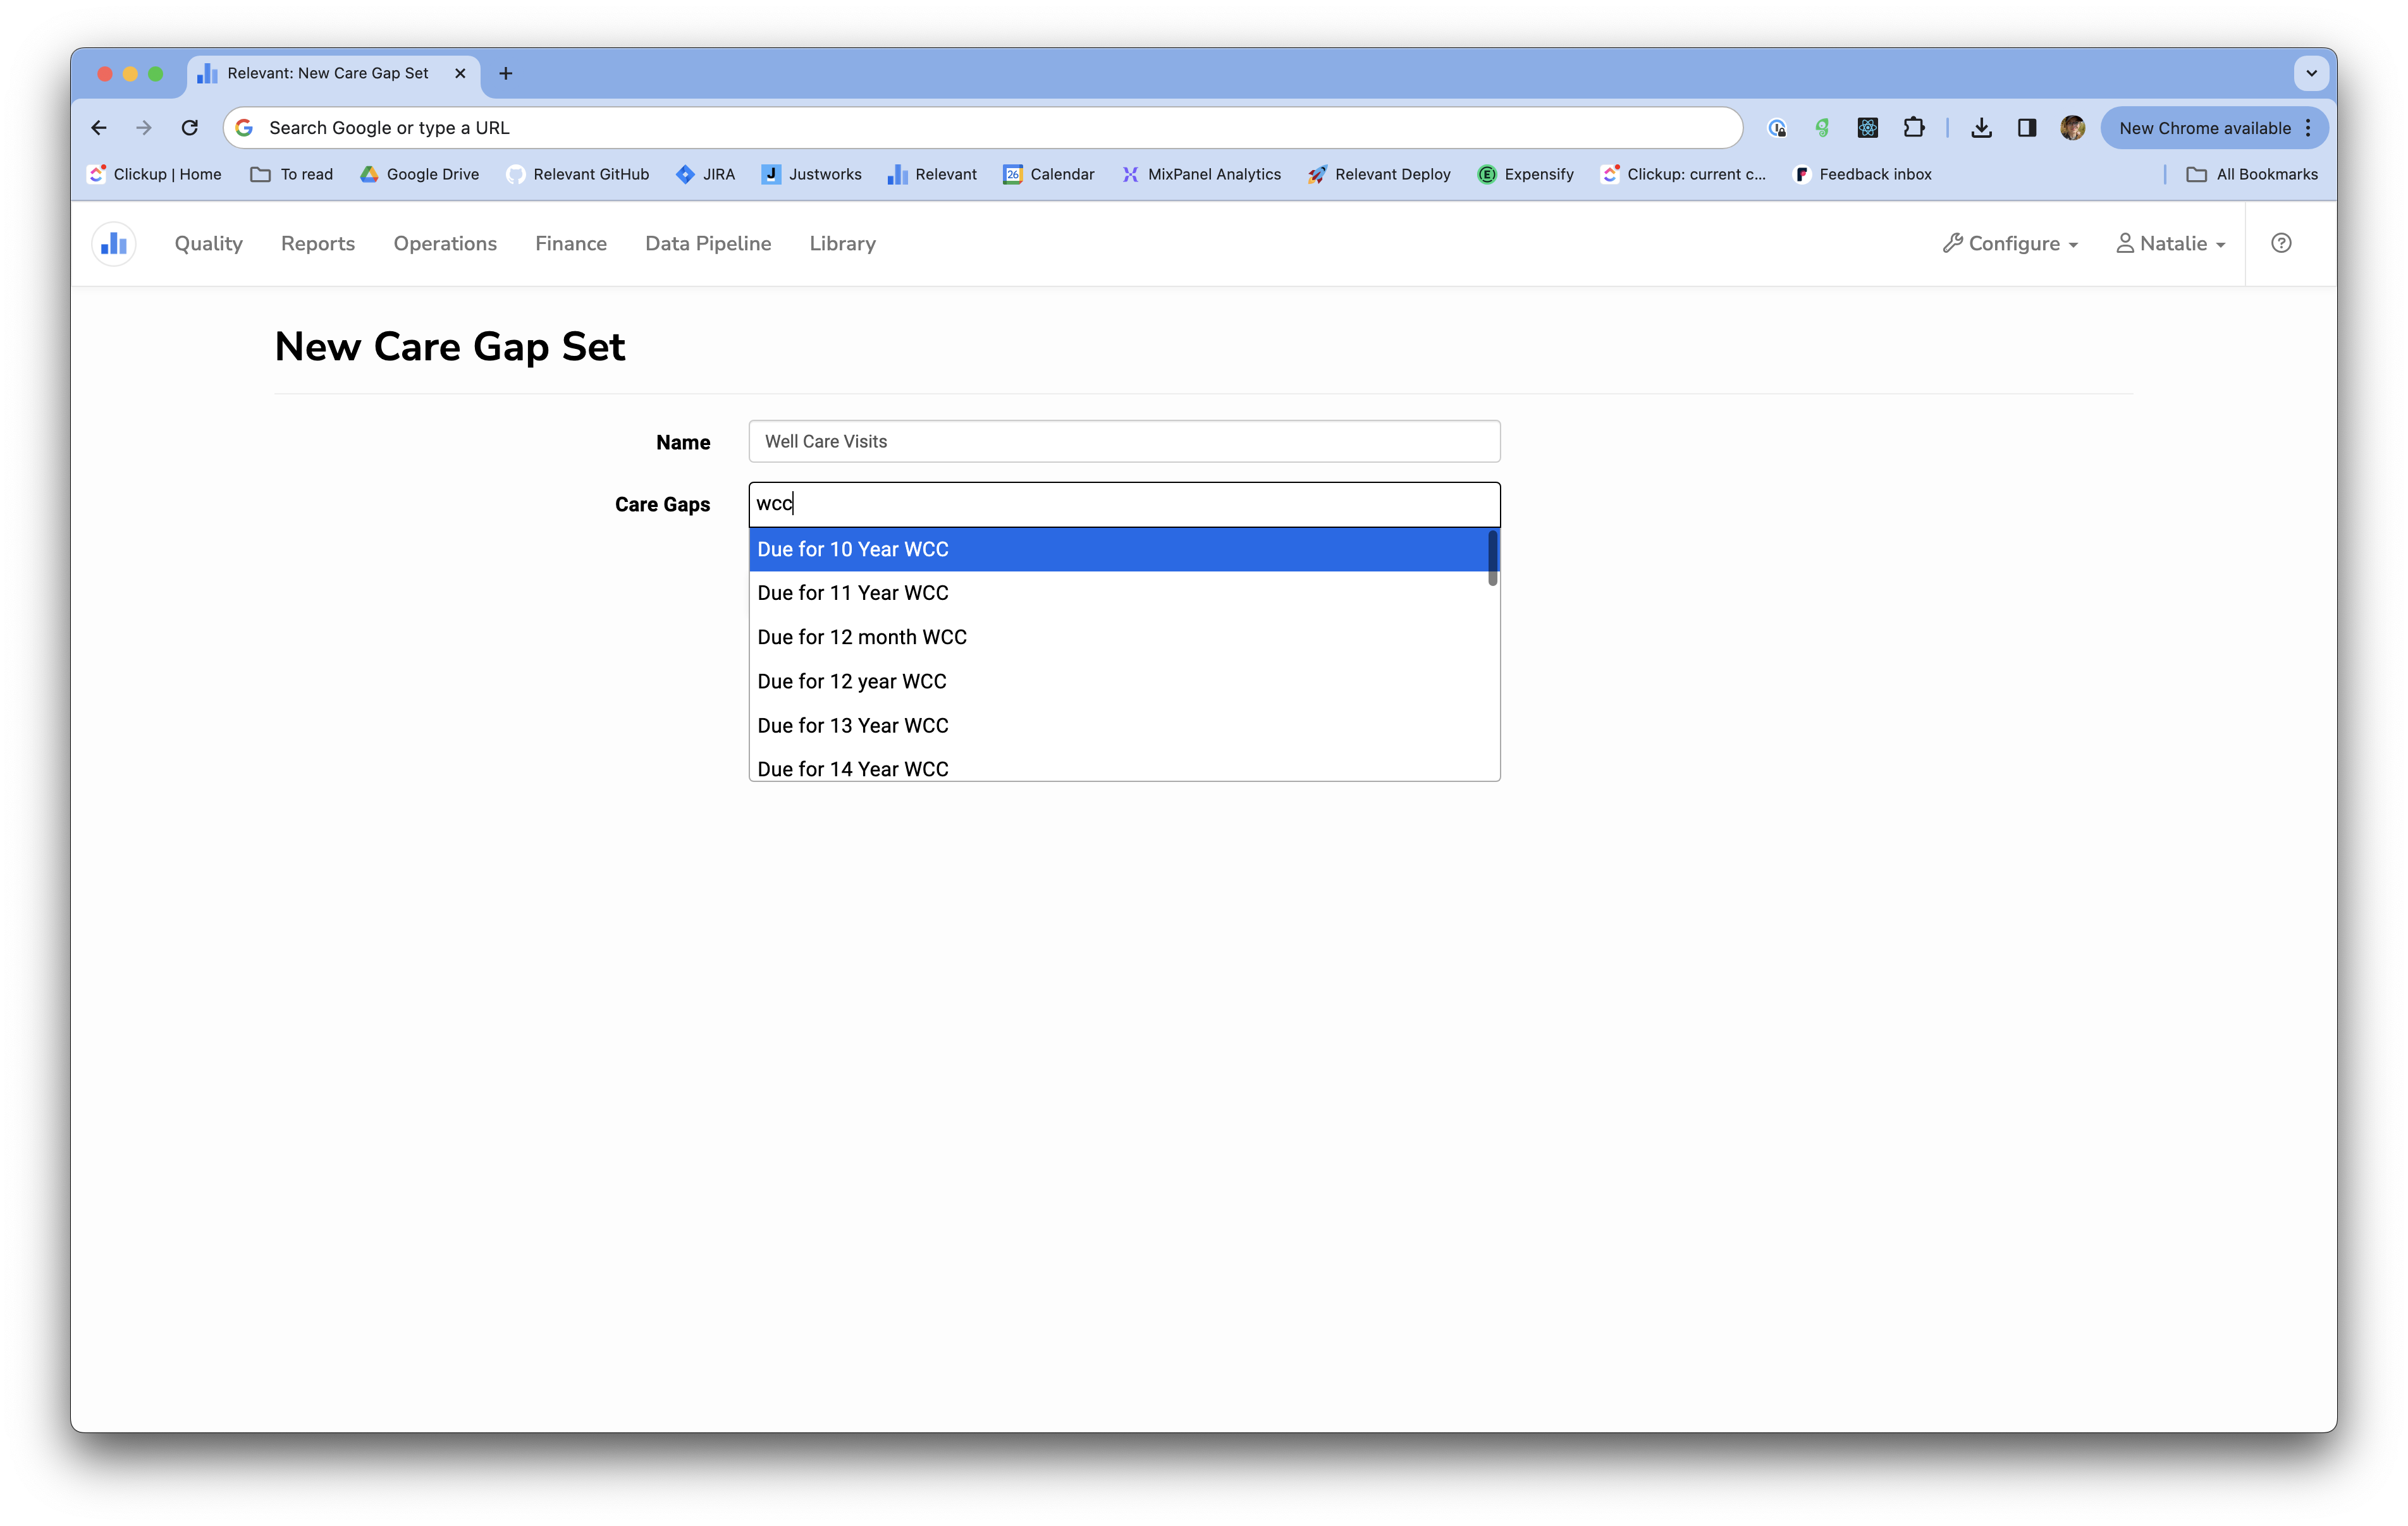Click the downloads icon in toolbar
2408x1526 pixels.
click(x=1981, y=128)
